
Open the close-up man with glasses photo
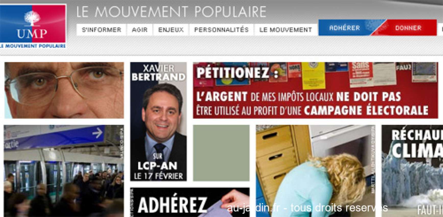point(64,90)
